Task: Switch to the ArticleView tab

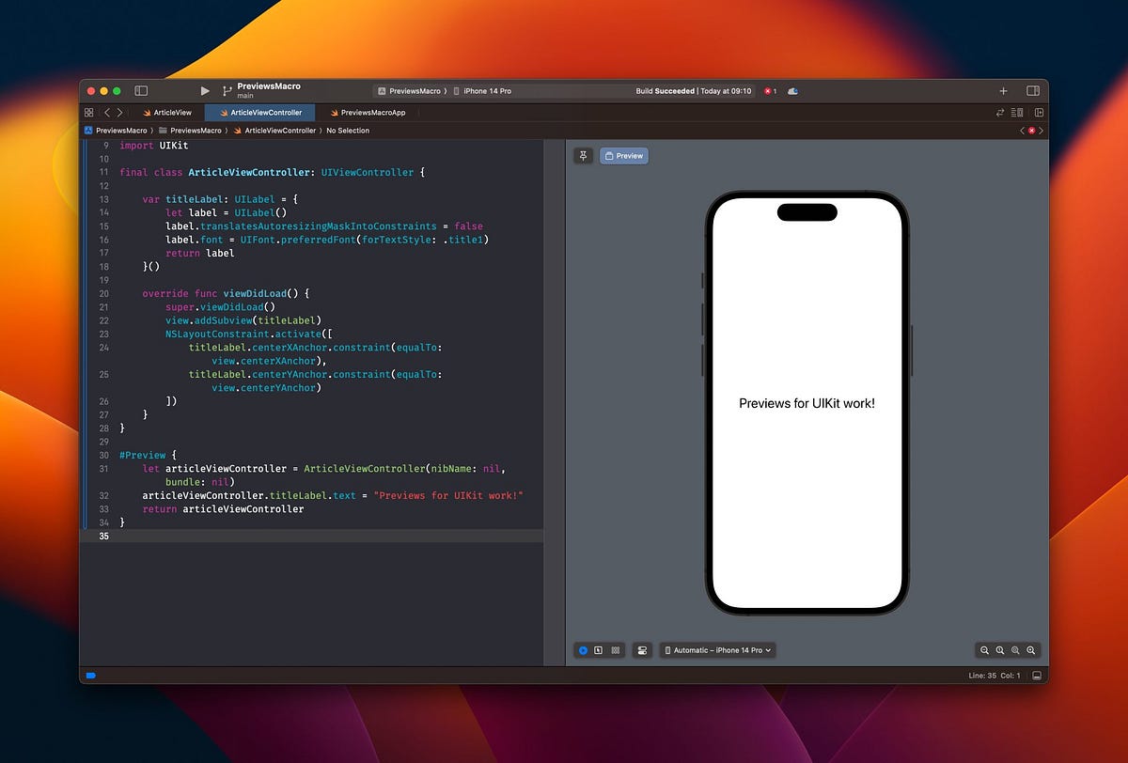Action: pos(170,112)
